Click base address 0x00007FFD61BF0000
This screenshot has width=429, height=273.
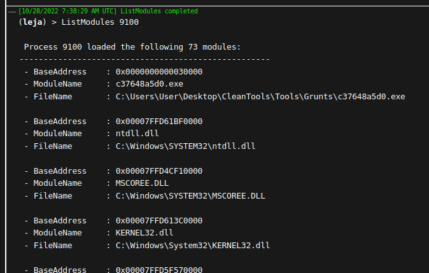click(x=159, y=122)
